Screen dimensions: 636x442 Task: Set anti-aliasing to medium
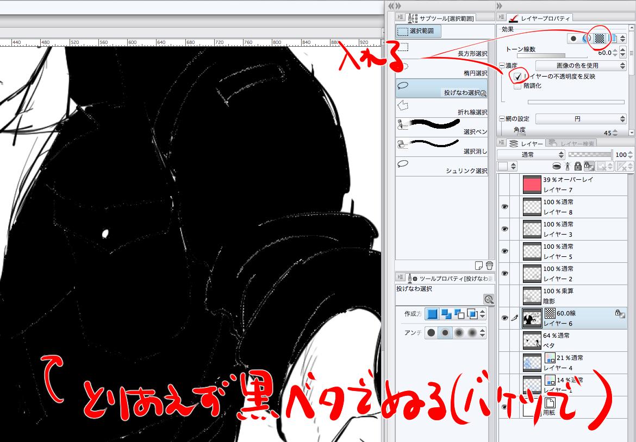point(459,333)
